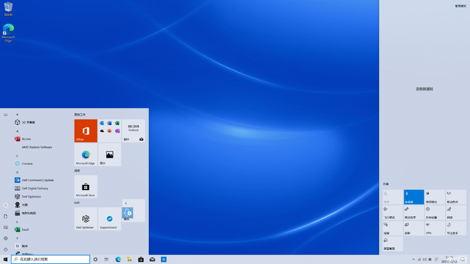Click the taskbar search box
Image resolution: width=470 pixels, height=264 pixels.
click(x=51, y=259)
